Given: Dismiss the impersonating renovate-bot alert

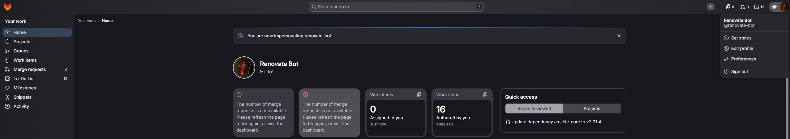Looking at the screenshot, I should point(619,36).
